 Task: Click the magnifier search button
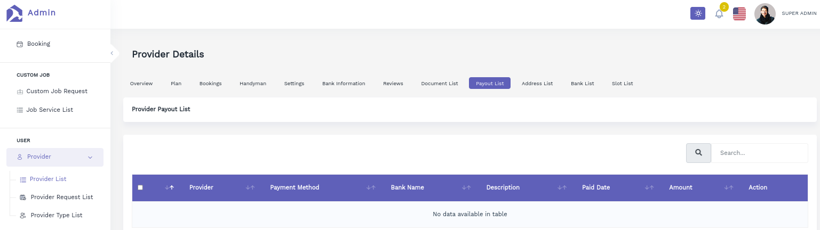pyautogui.click(x=698, y=153)
